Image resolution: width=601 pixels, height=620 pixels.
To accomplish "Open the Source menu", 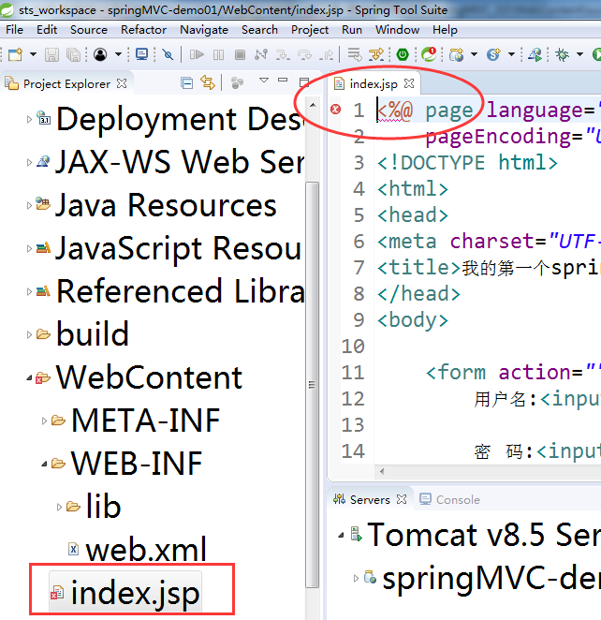I will pyautogui.click(x=89, y=30).
